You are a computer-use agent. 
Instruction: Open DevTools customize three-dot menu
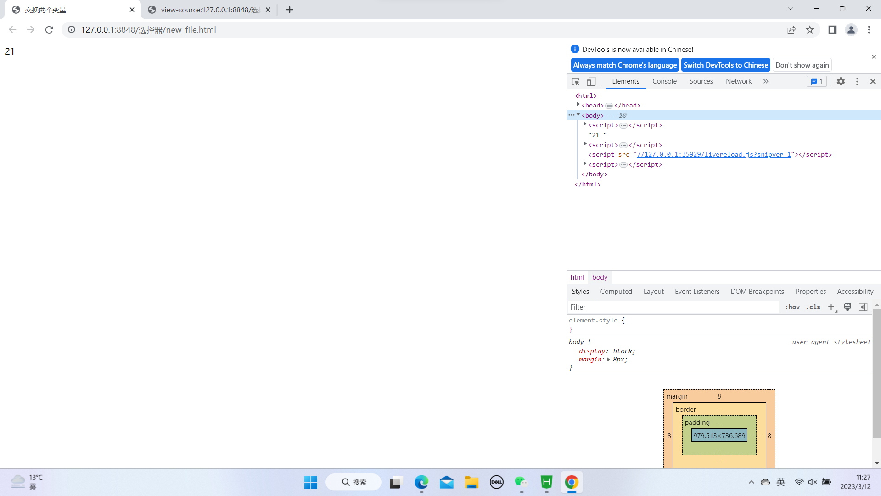[857, 81]
